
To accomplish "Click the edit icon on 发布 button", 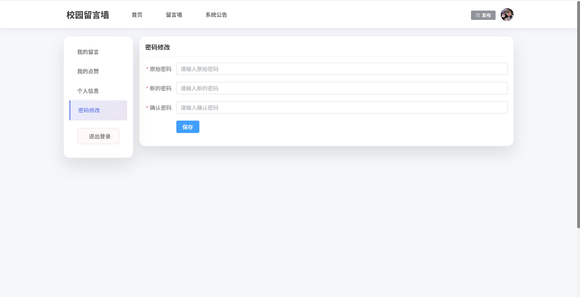I will click(x=478, y=15).
